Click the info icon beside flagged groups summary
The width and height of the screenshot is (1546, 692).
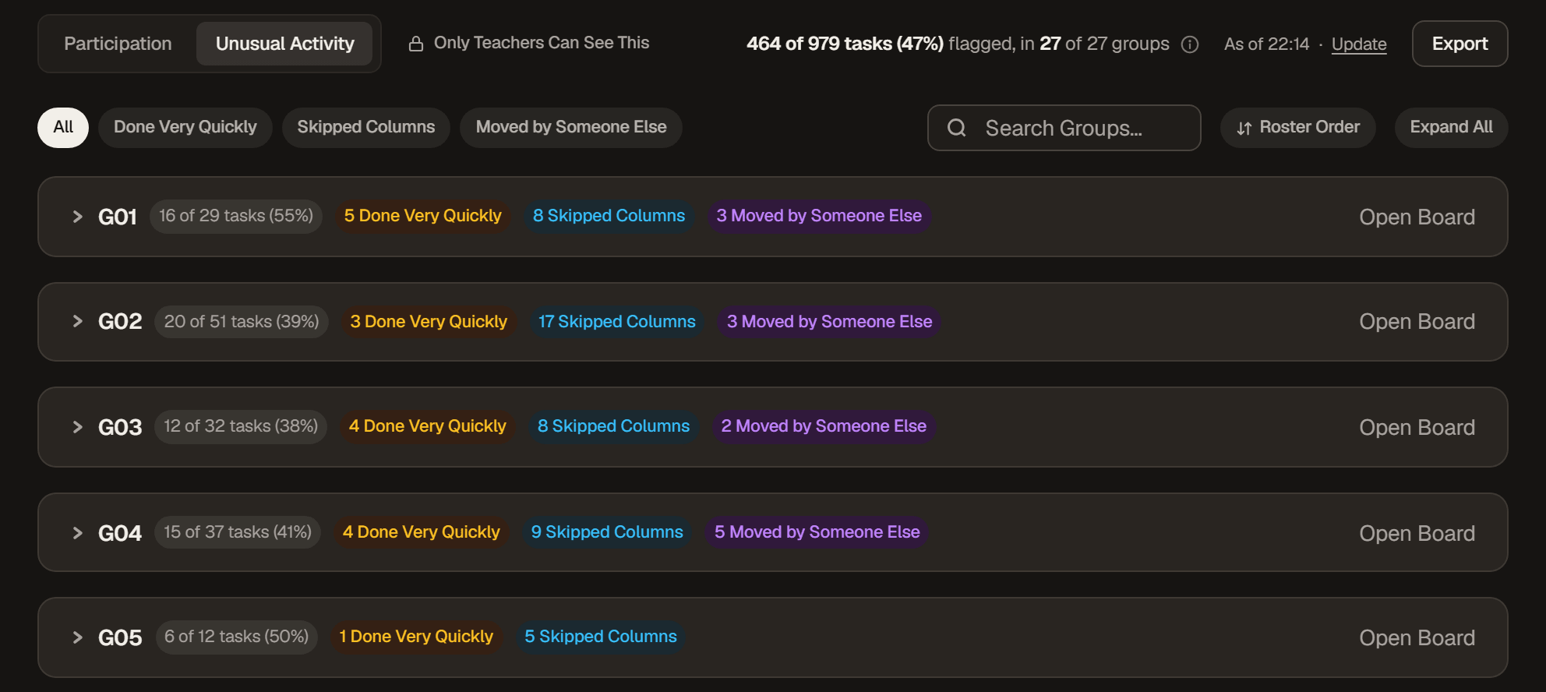pos(1190,44)
